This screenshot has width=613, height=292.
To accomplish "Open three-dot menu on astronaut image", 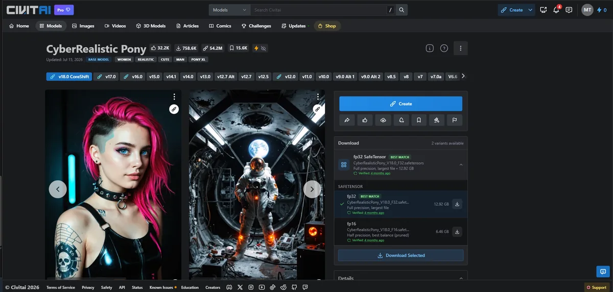I will 318,96.
